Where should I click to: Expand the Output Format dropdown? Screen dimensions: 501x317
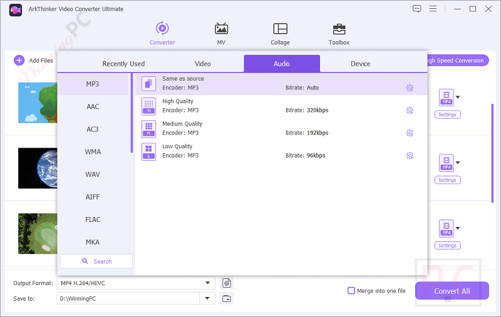[x=207, y=283]
